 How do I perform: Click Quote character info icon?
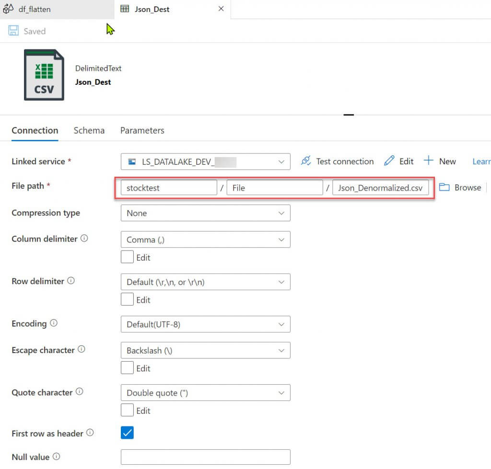tap(80, 391)
